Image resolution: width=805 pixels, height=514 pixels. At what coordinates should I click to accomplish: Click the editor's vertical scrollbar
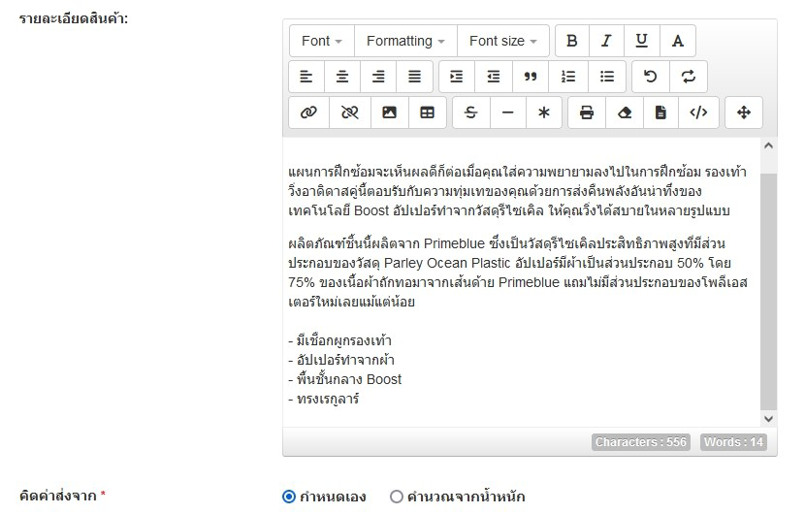pos(768,291)
